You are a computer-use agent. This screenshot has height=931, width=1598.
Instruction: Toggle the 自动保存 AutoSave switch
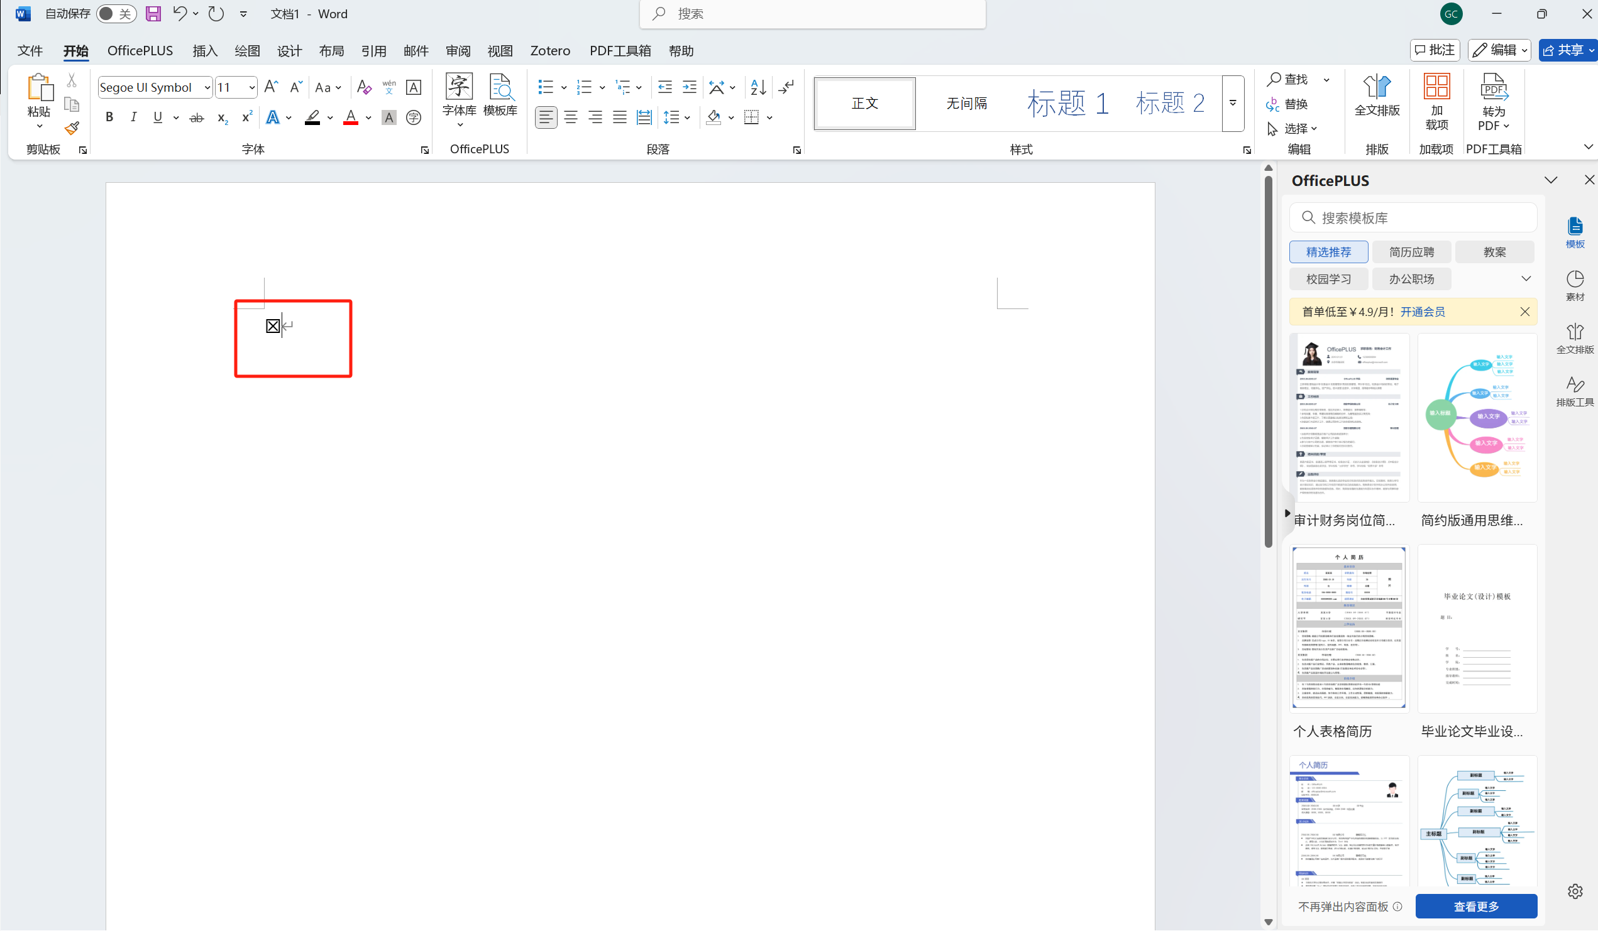(116, 14)
